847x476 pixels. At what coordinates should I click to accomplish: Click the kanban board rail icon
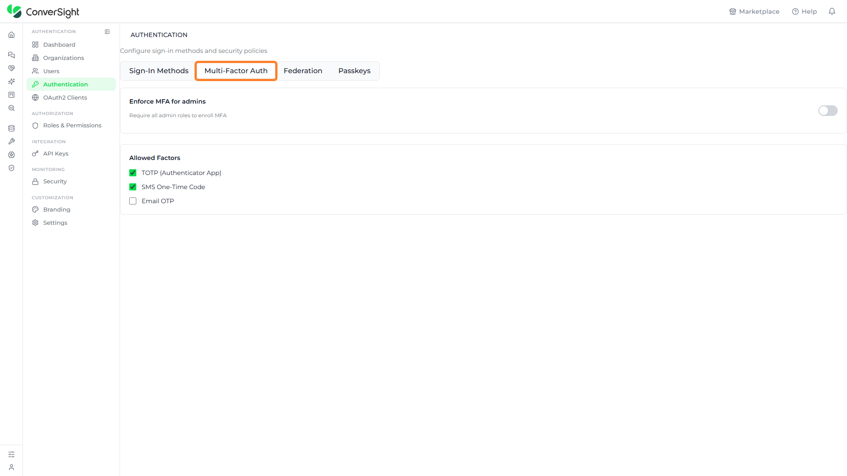click(11, 95)
